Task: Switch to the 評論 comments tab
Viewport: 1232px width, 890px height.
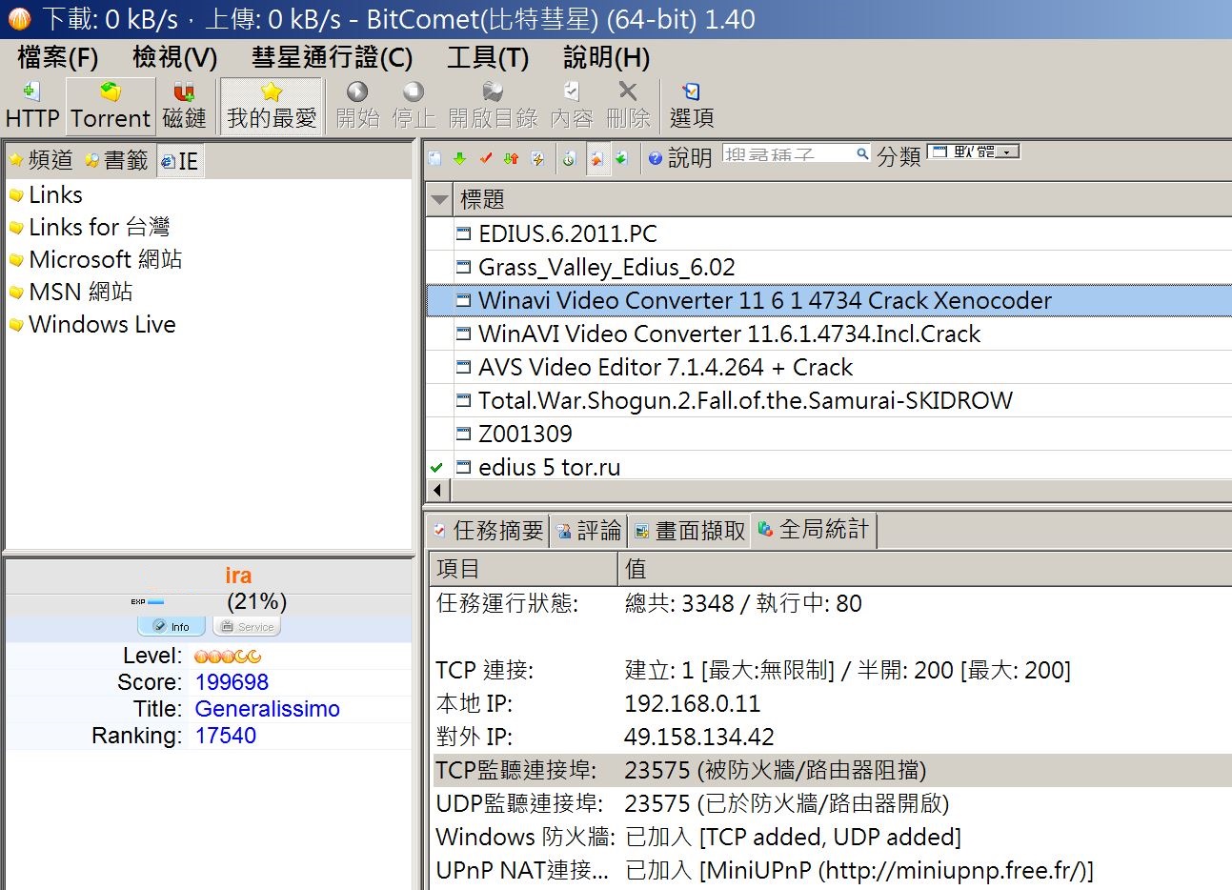Action: 589,531
